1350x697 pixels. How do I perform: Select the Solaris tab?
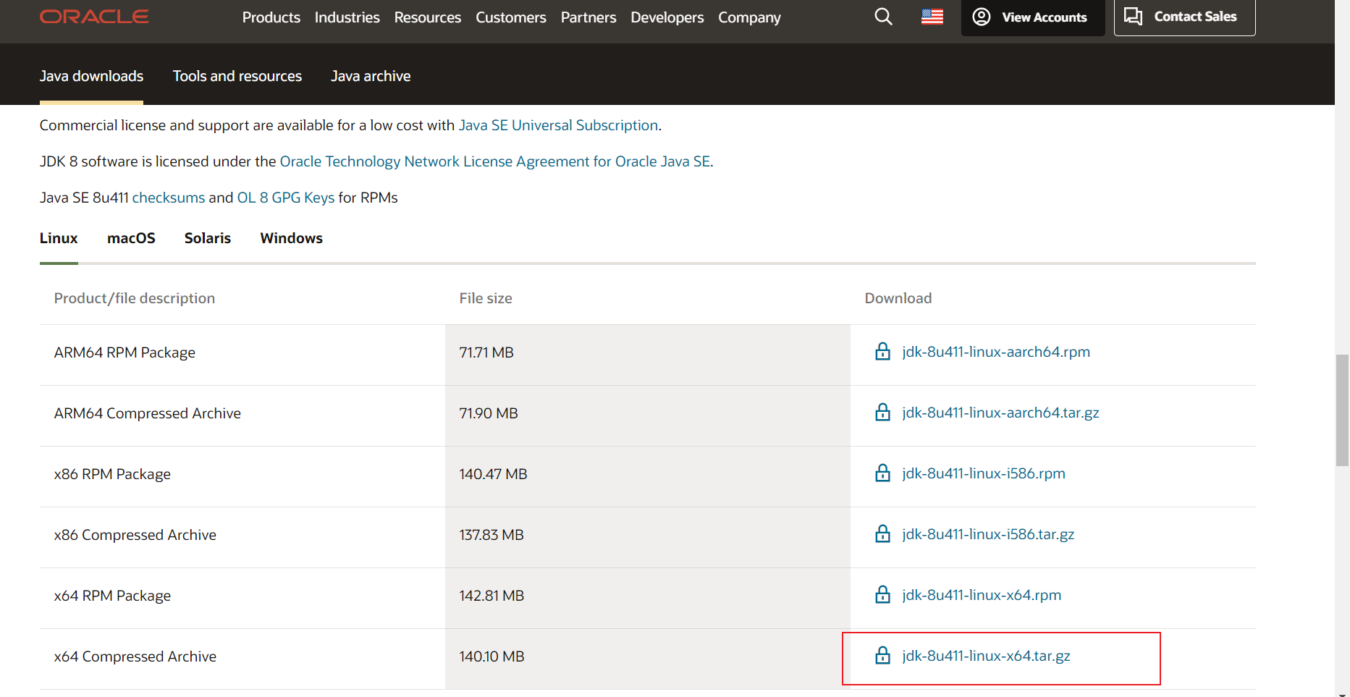[x=207, y=238]
